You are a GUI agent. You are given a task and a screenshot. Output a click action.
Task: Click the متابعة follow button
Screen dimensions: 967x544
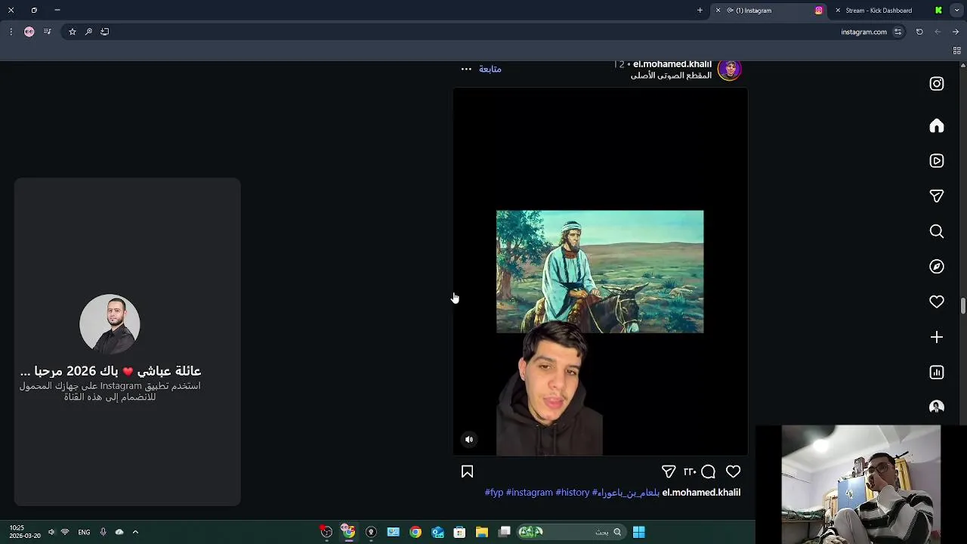pyautogui.click(x=490, y=69)
